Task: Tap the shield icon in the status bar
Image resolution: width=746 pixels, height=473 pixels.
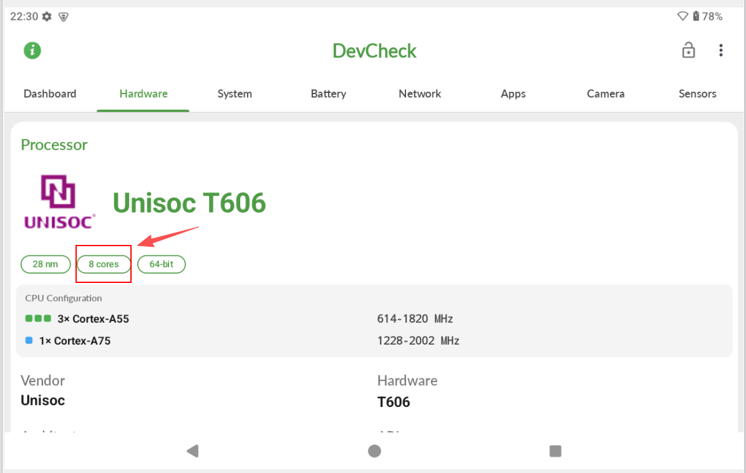Action: [63, 17]
